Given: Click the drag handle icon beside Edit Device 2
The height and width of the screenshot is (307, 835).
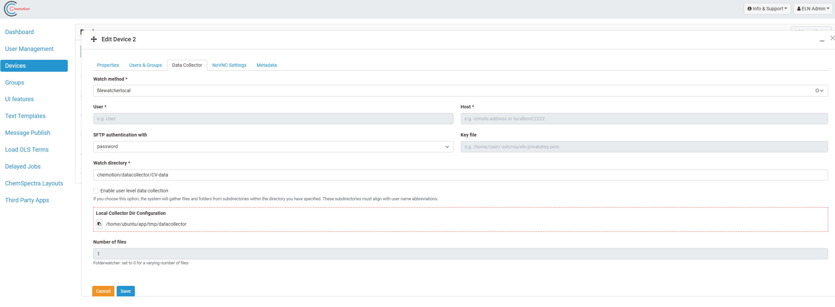Looking at the screenshot, I should (x=94, y=39).
